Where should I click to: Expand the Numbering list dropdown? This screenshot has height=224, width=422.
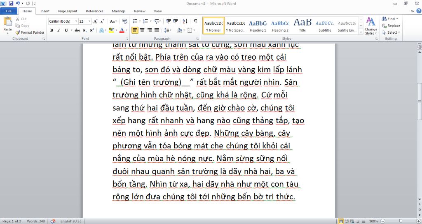[x=150, y=21]
